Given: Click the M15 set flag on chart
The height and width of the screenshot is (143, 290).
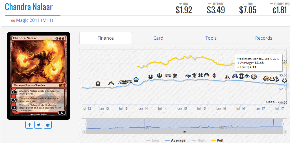Looking at the screenshot, I should click(x=168, y=75).
